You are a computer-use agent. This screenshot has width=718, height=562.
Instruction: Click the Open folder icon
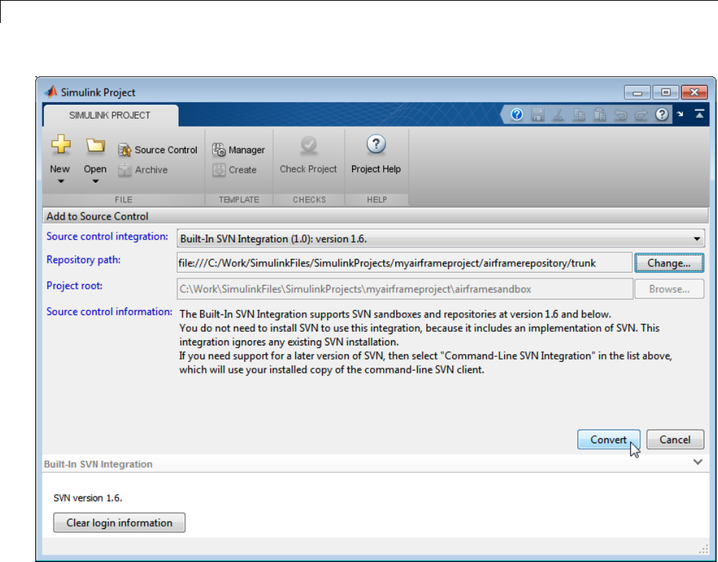[x=95, y=145]
